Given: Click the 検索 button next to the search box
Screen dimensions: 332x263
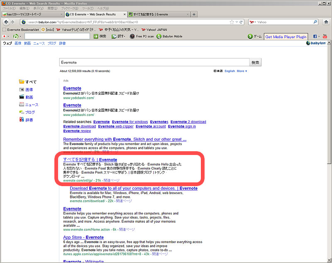Looking at the screenshot, I should [255, 62].
